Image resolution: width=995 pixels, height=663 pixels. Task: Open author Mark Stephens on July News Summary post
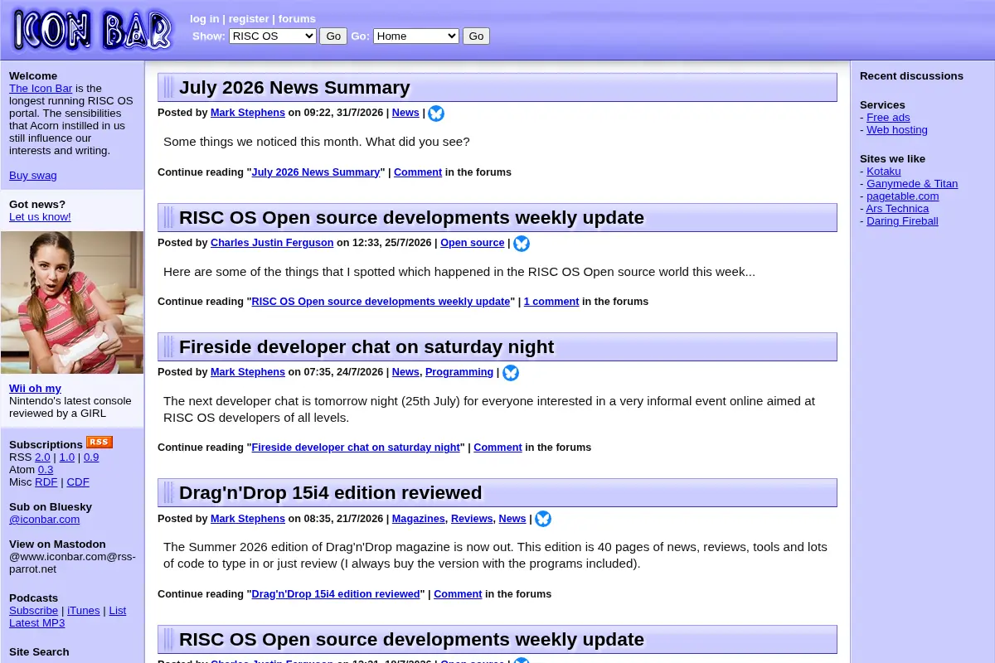(x=248, y=112)
